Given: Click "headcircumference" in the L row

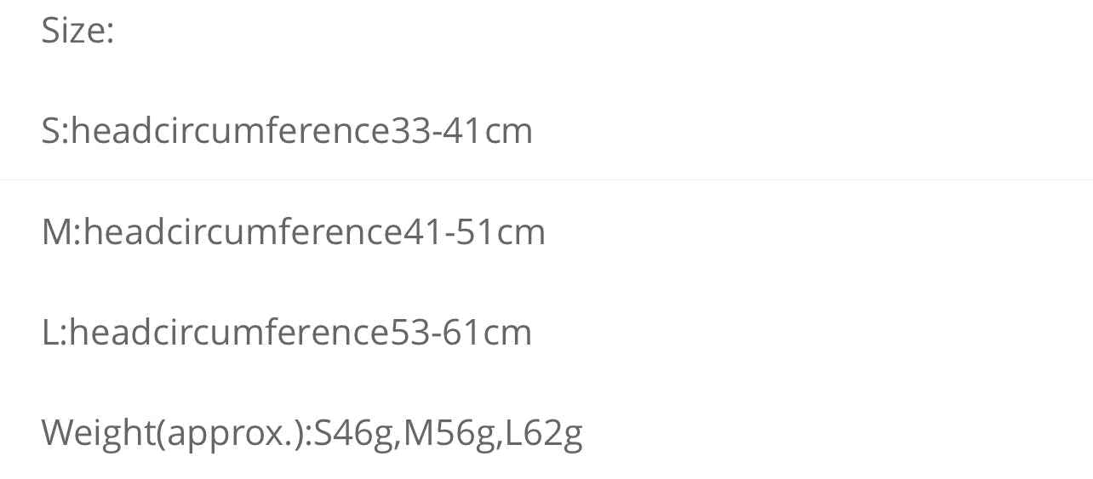Looking at the screenshot, I should click(x=228, y=332).
